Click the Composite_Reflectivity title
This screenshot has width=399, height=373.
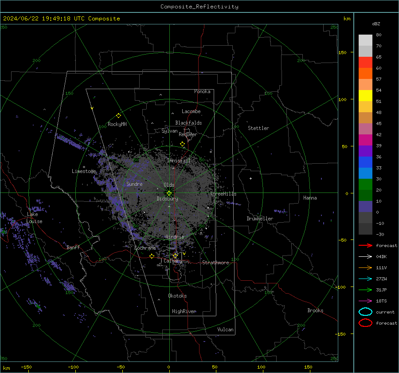click(199, 7)
